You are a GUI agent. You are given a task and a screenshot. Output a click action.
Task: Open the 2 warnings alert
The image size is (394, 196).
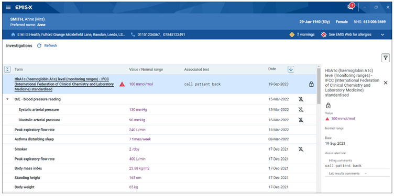click(x=302, y=34)
